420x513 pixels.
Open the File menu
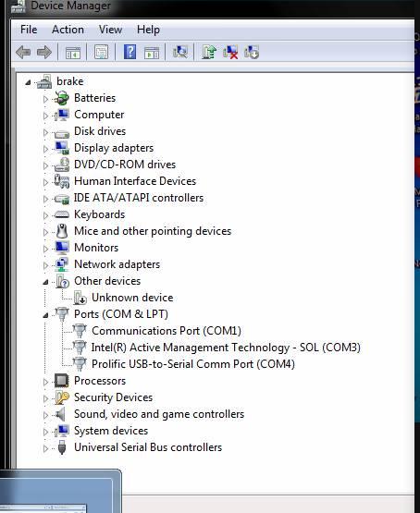click(x=29, y=30)
